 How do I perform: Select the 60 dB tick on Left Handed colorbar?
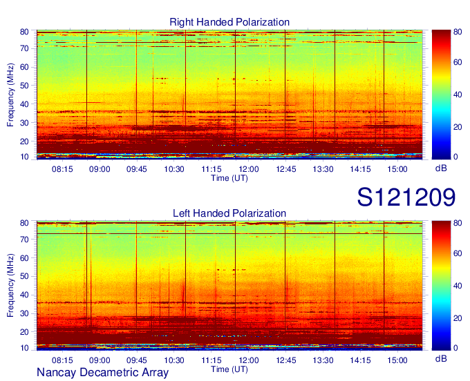point(458,253)
